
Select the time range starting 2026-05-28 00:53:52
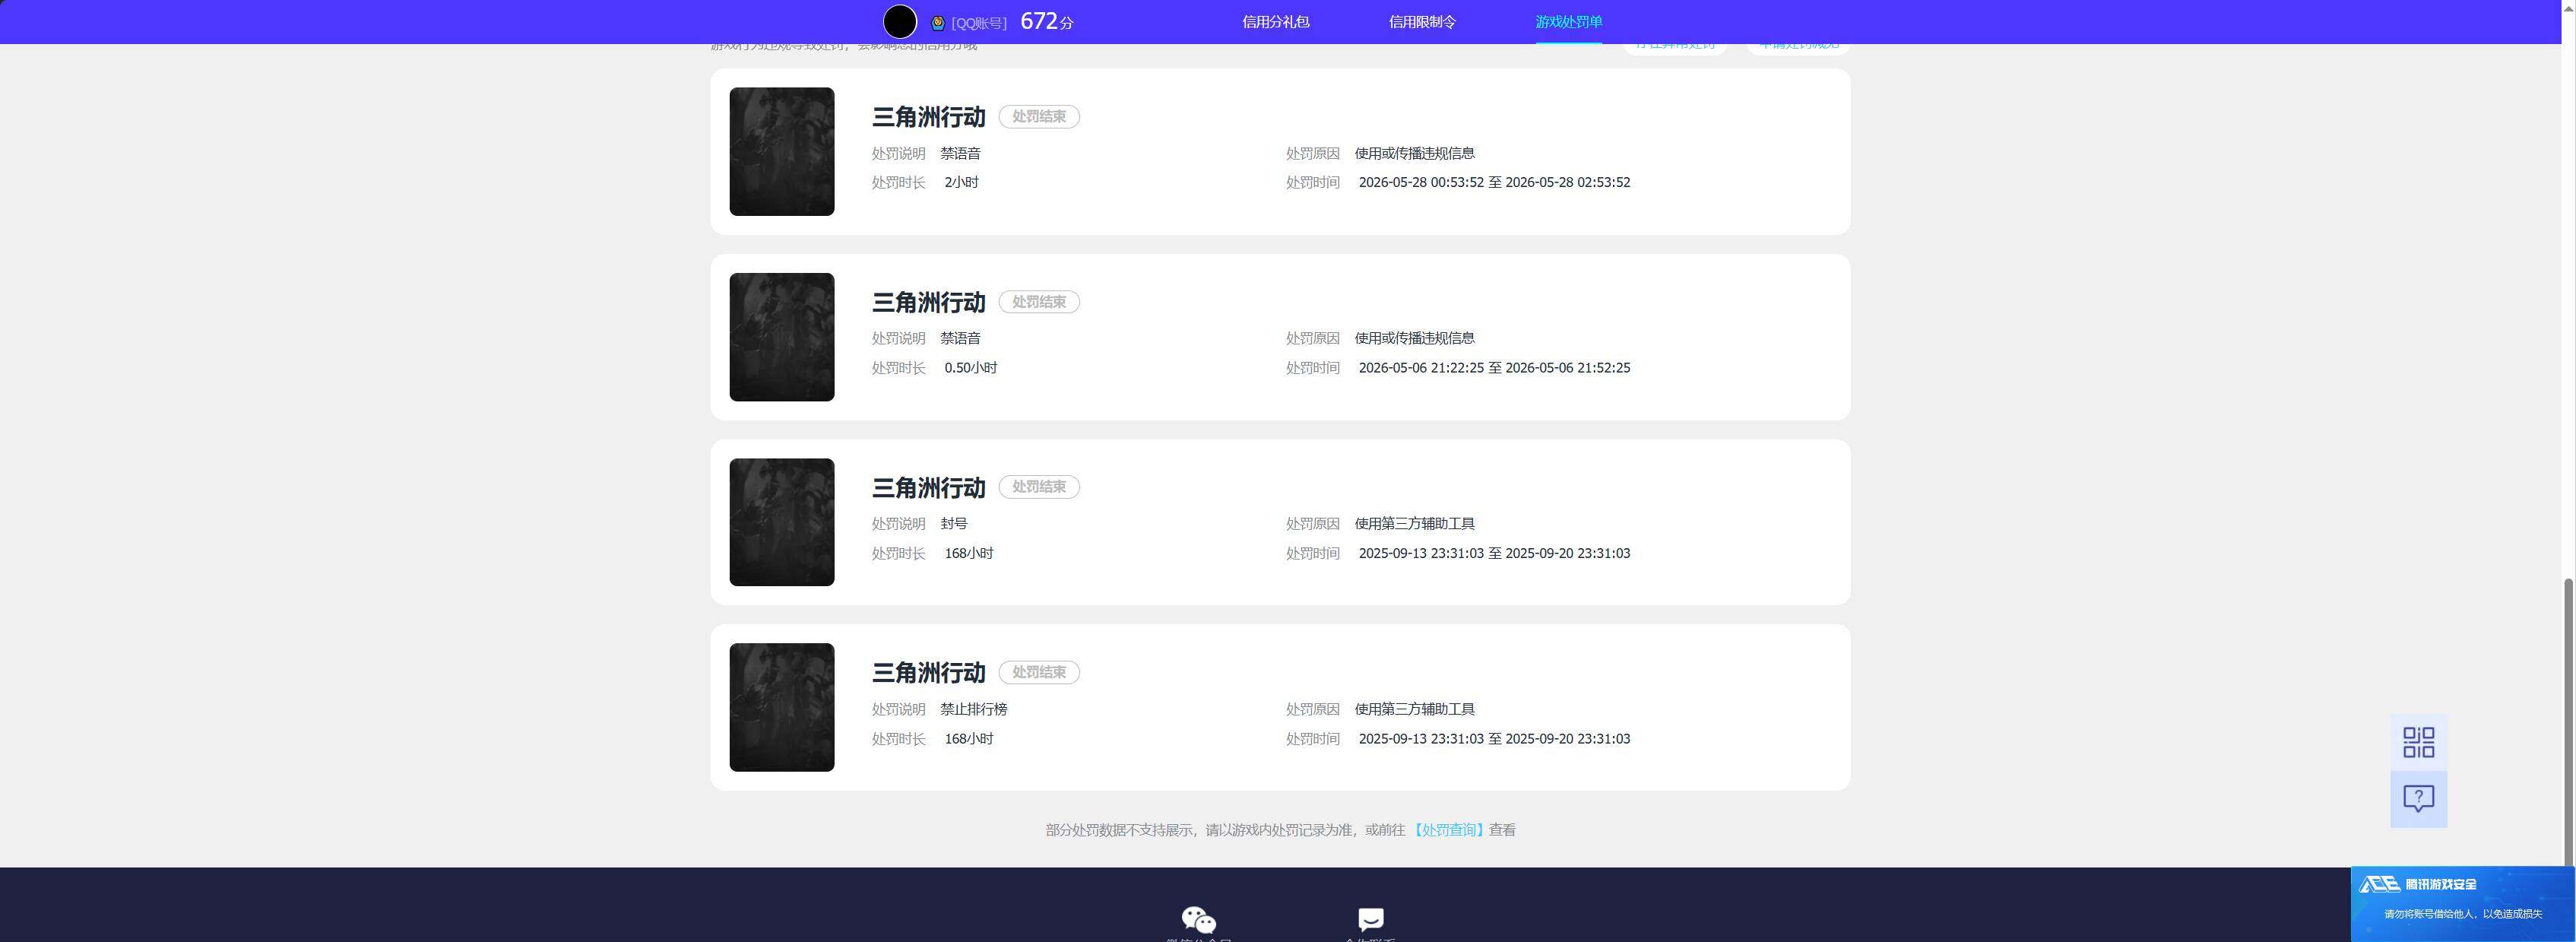(1494, 183)
